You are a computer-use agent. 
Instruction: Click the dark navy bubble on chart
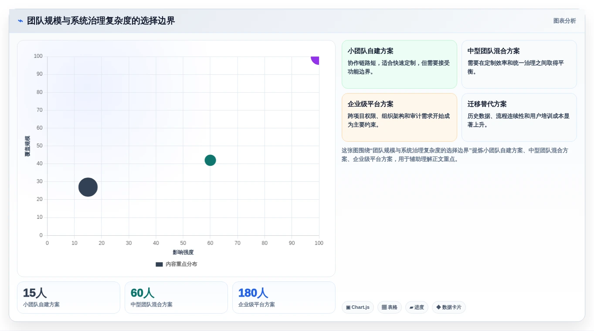pyautogui.click(x=88, y=187)
